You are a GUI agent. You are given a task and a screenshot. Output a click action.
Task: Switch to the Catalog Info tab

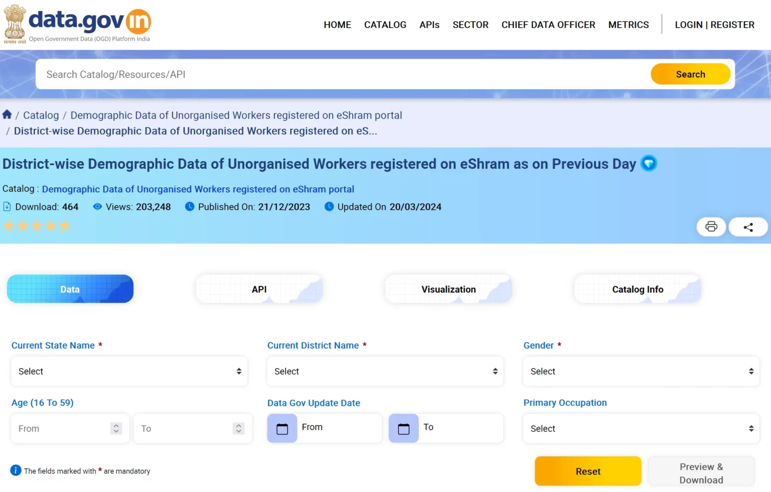[637, 289]
